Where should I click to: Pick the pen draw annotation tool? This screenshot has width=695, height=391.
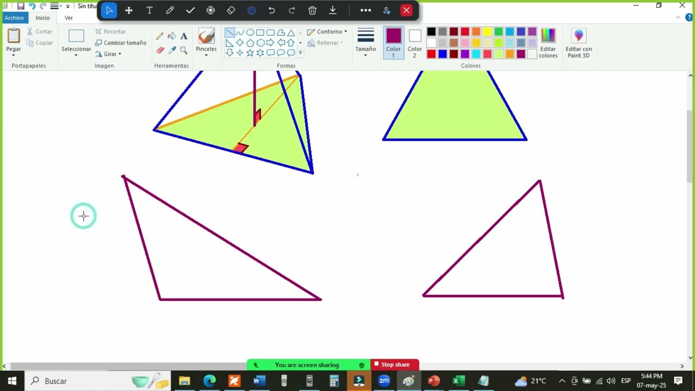tap(170, 10)
